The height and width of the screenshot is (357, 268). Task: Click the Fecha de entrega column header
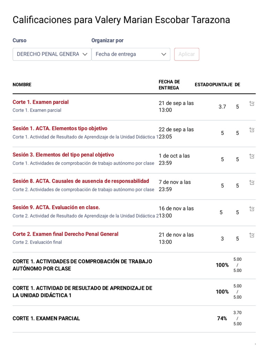[x=169, y=85]
